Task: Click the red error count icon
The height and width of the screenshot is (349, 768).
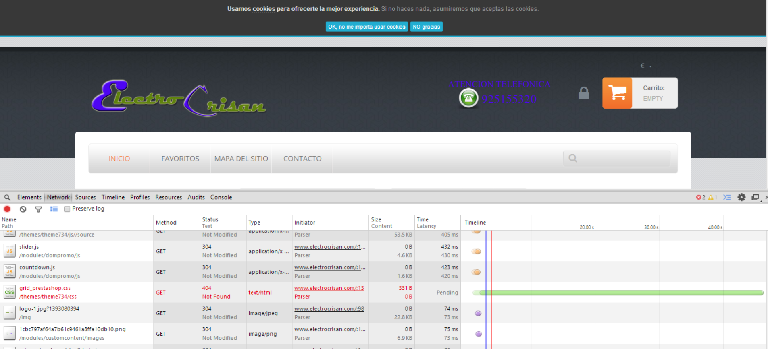Action: click(x=699, y=197)
